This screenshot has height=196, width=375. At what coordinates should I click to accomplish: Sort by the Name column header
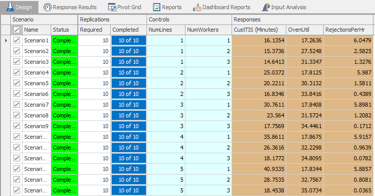click(x=36, y=30)
